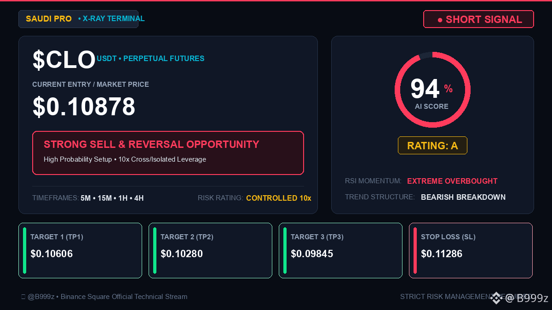Open the TARGET 1 (TP1) $0.10606 card
This screenshot has height=310, width=552.
pyautogui.click(x=80, y=250)
